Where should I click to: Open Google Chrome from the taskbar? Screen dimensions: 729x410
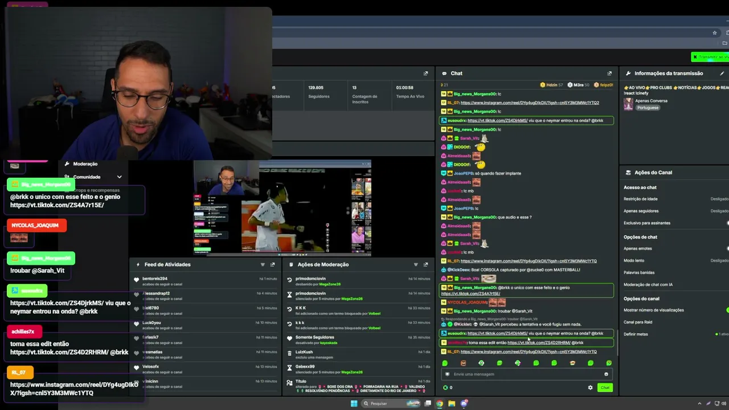point(440,404)
